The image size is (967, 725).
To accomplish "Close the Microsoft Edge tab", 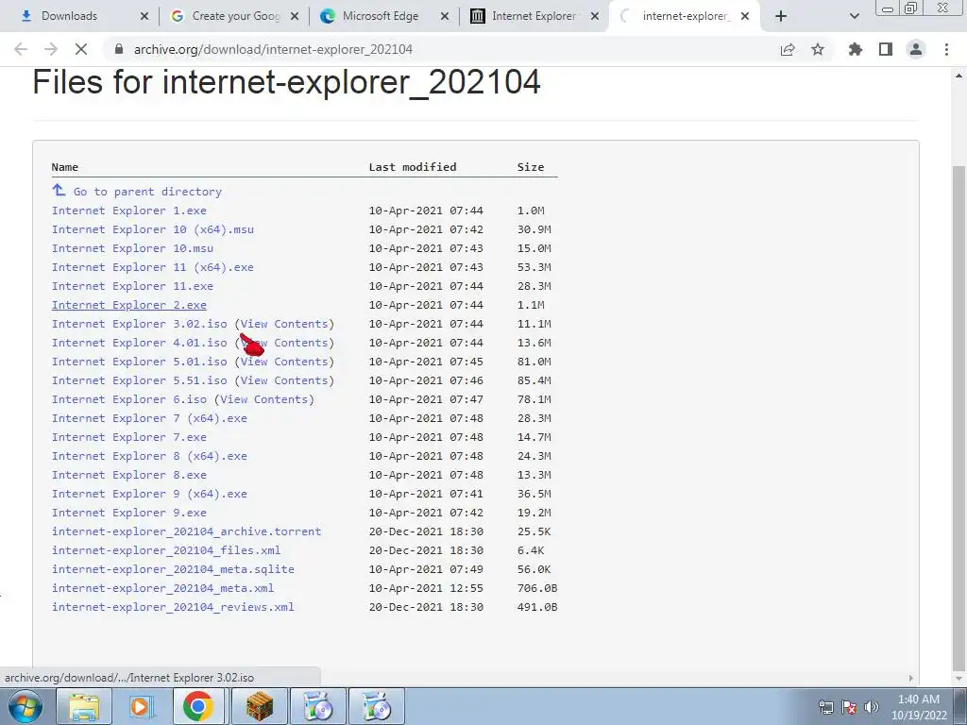I will (445, 17).
